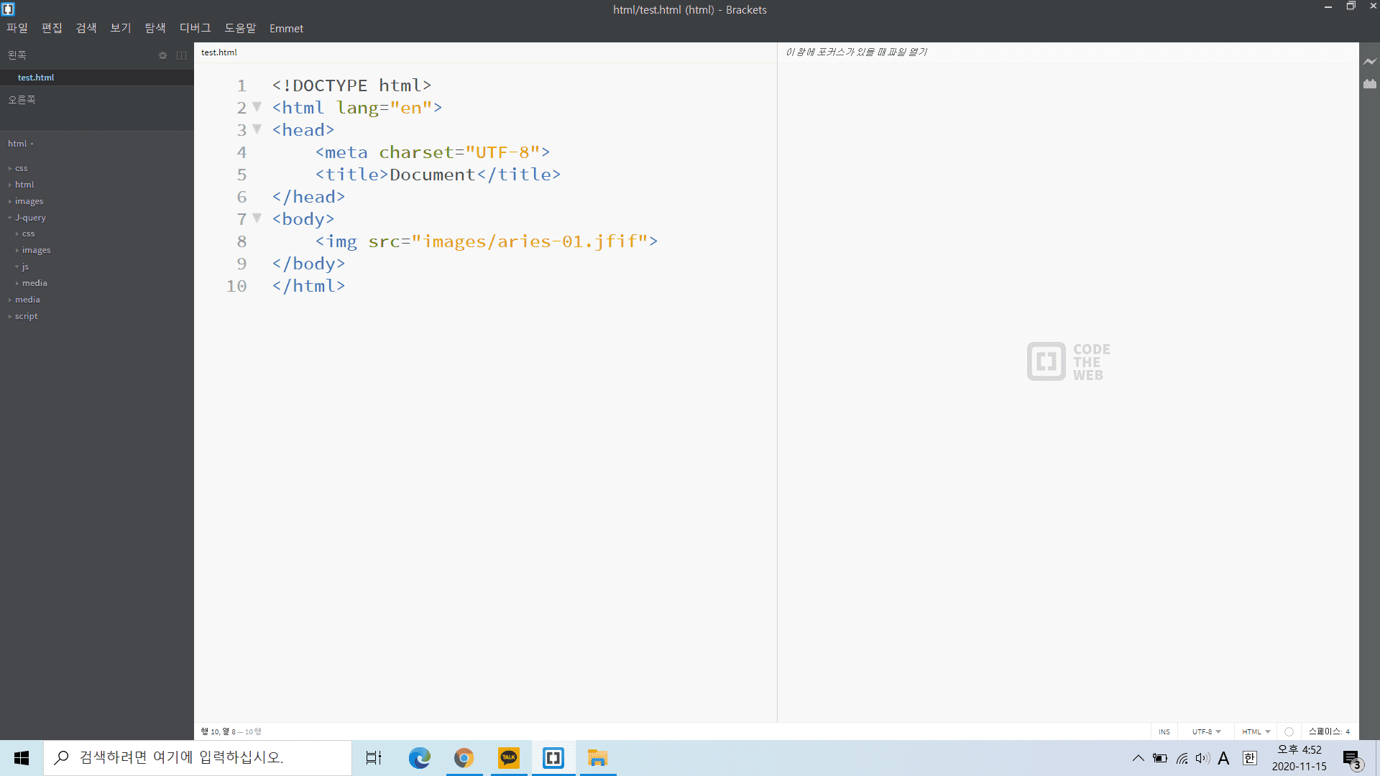
Task: Open the Emmet menu
Action: (286, 29)
